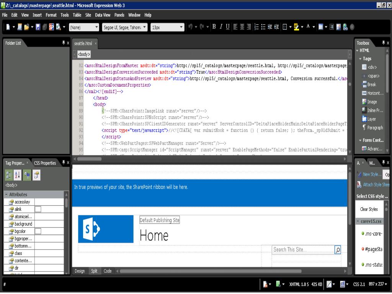Viewport: 392px width, 294px height.
Task: Select the Paragraph item in the Toolbox
Action: (x=373, y=128)
